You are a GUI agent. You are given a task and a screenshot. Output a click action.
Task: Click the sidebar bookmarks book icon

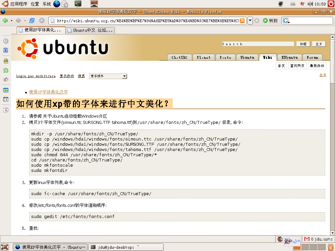coord(6,50)
